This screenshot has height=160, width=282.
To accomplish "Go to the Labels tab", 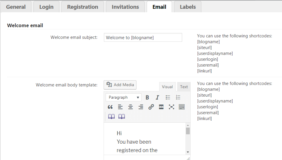I will click(188, 7).
